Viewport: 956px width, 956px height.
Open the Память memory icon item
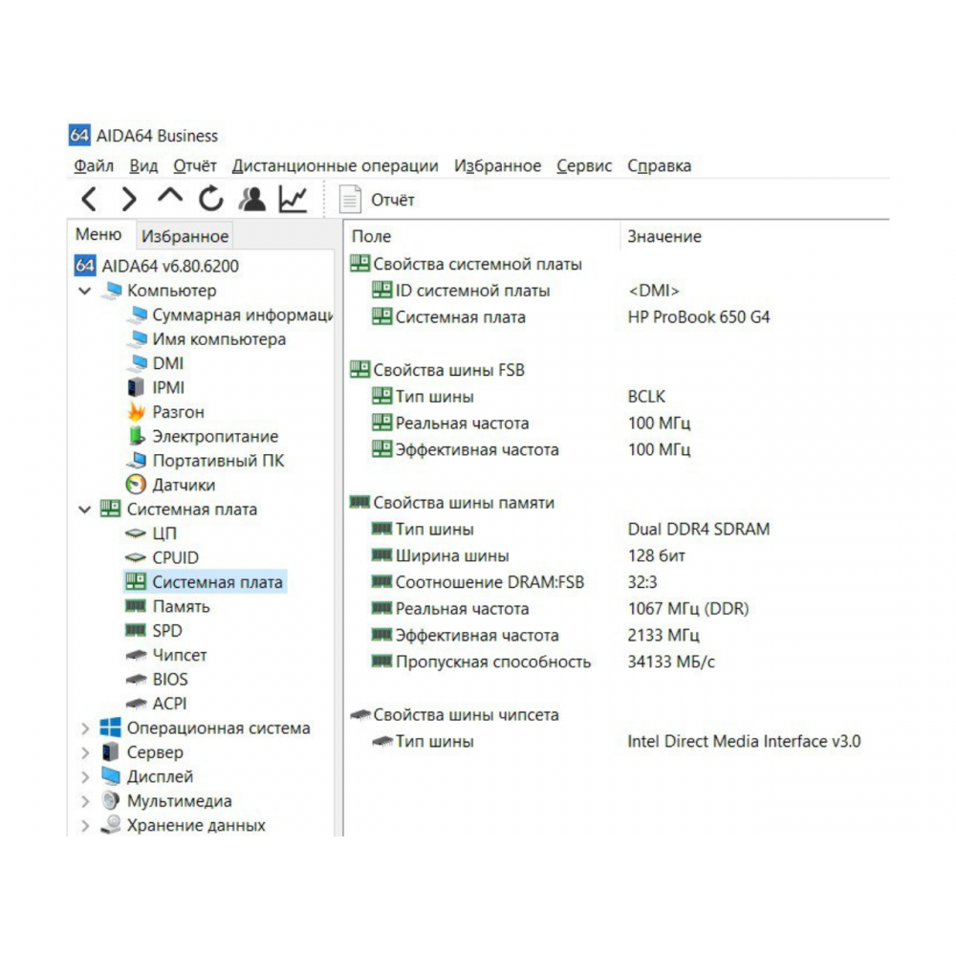(136, 606)
